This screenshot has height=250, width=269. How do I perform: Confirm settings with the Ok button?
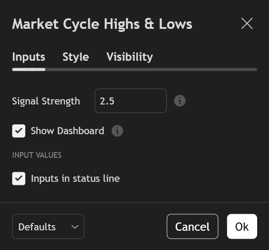point(241,226)
